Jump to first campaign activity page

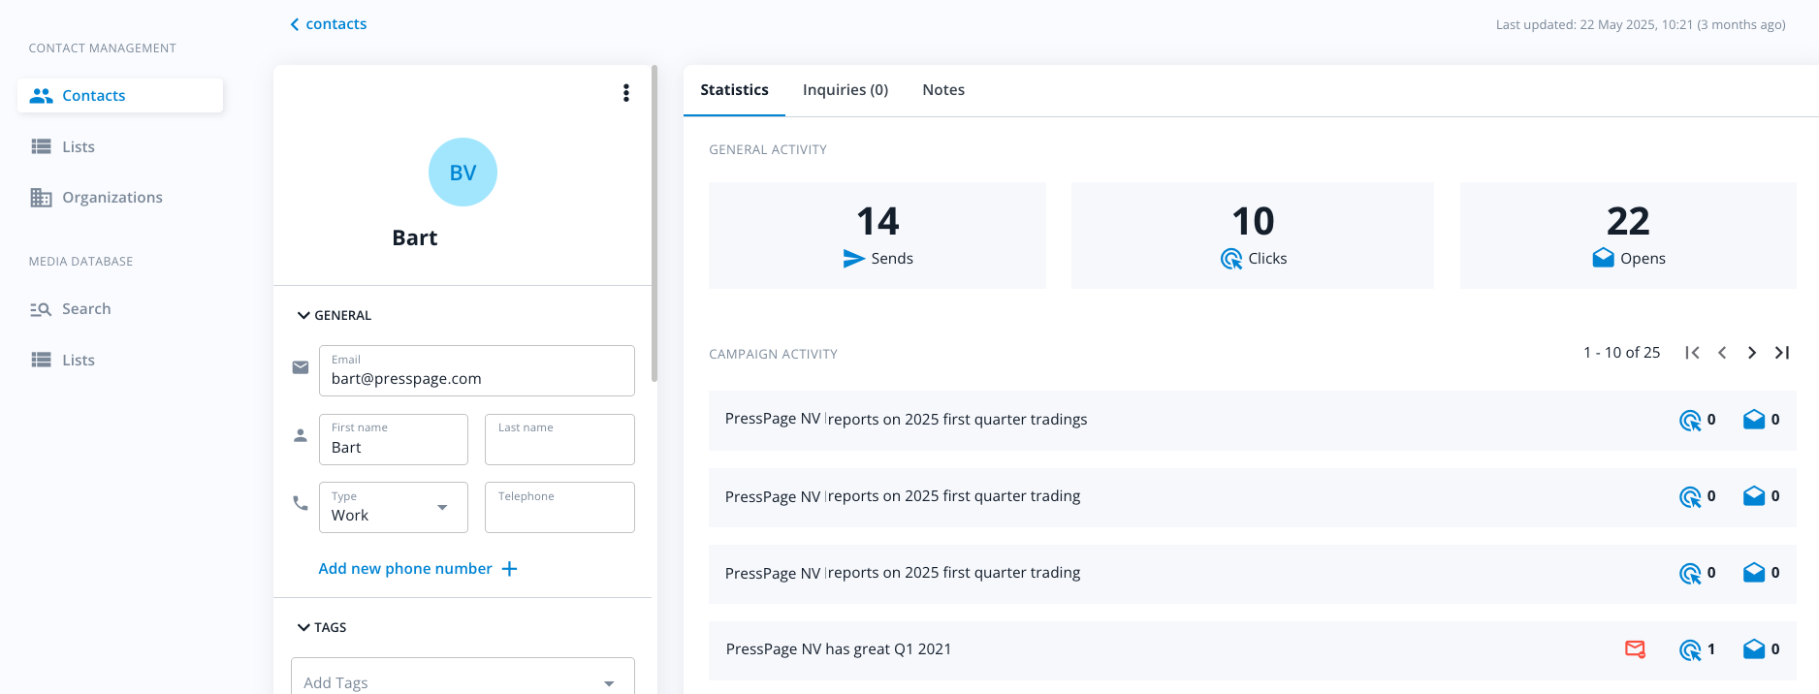click(1692, 353)
